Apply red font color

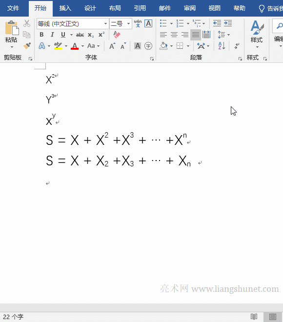[x=75, y=46]
